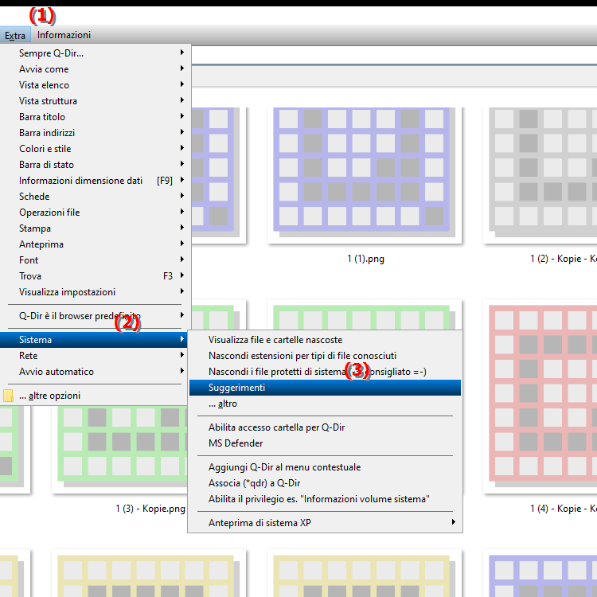The height and width of the screenshot is (597, 597).
Task: Toggle Visualizza file e cartelle nascoste
Action: pyautogui.click(x=325, y=340)
